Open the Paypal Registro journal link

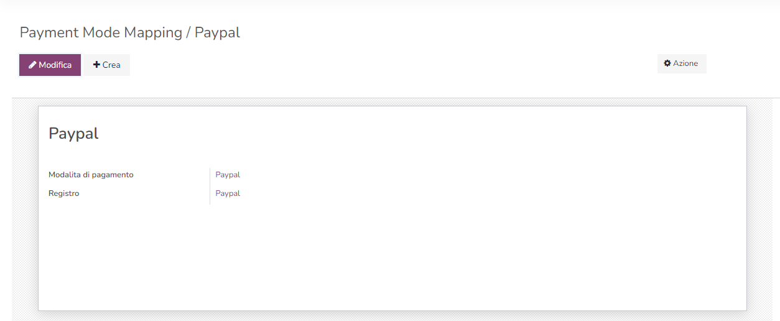[x=228, y=193]
